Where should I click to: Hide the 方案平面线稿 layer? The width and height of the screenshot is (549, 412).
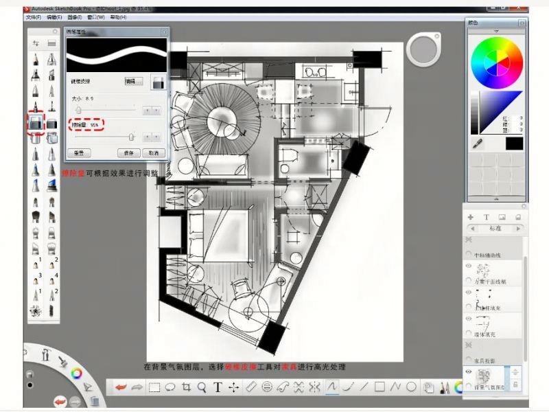469,265
